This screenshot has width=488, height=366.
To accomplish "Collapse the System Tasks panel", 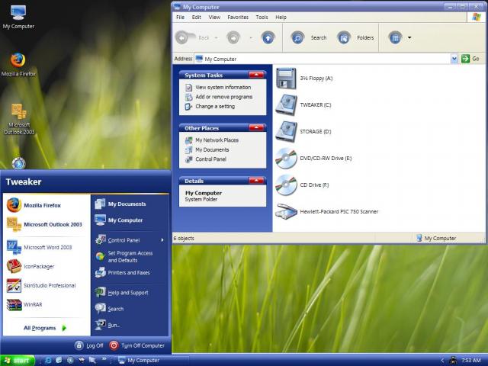I will (256, 75).
